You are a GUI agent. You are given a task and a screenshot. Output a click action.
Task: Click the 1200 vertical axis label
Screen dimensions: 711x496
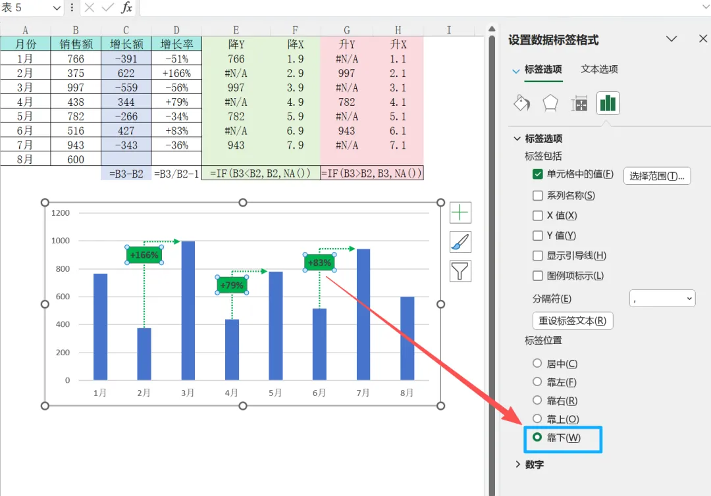point(61,213)
